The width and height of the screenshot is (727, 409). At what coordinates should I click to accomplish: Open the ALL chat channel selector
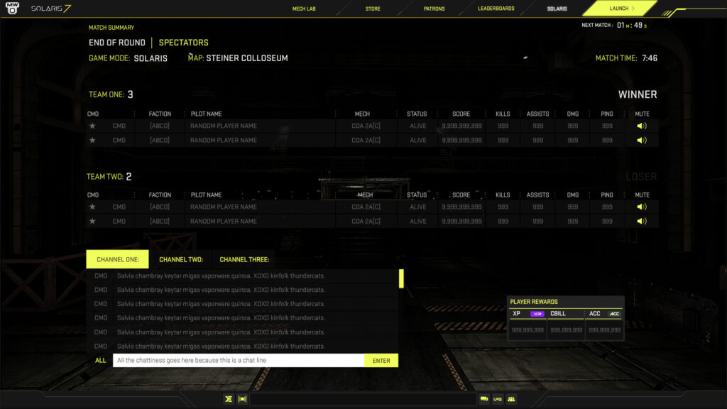coord(100,361)
